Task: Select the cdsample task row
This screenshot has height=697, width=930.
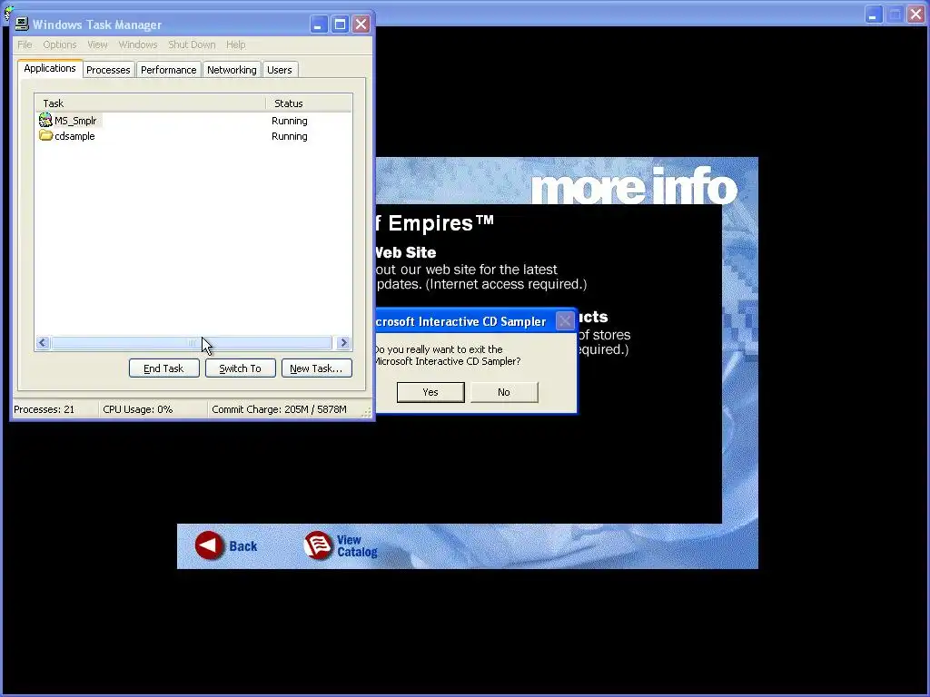Action: [x=193, y=136]
